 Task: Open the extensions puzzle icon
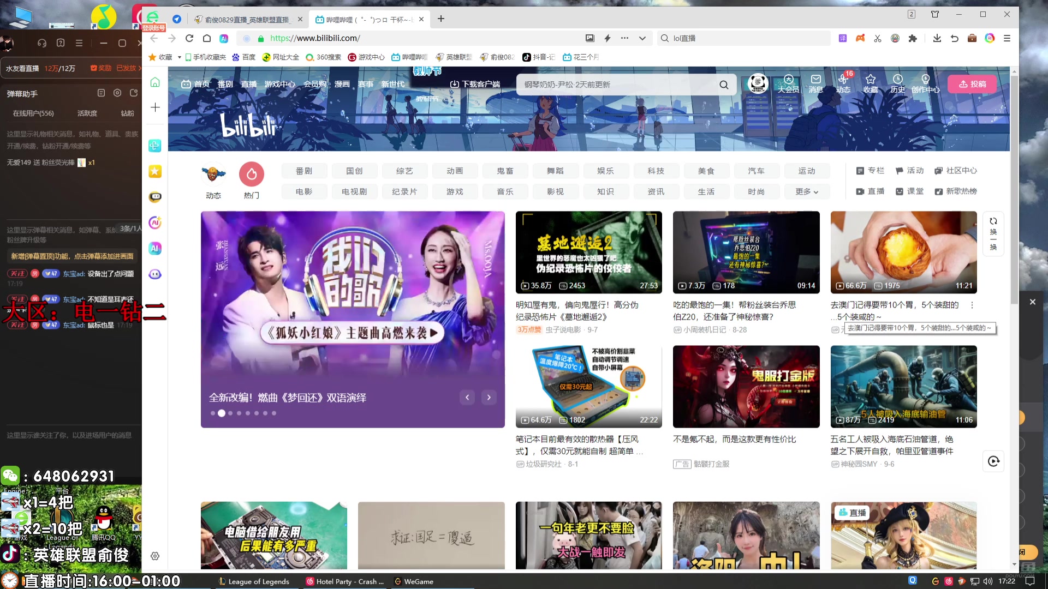[913, 38]
